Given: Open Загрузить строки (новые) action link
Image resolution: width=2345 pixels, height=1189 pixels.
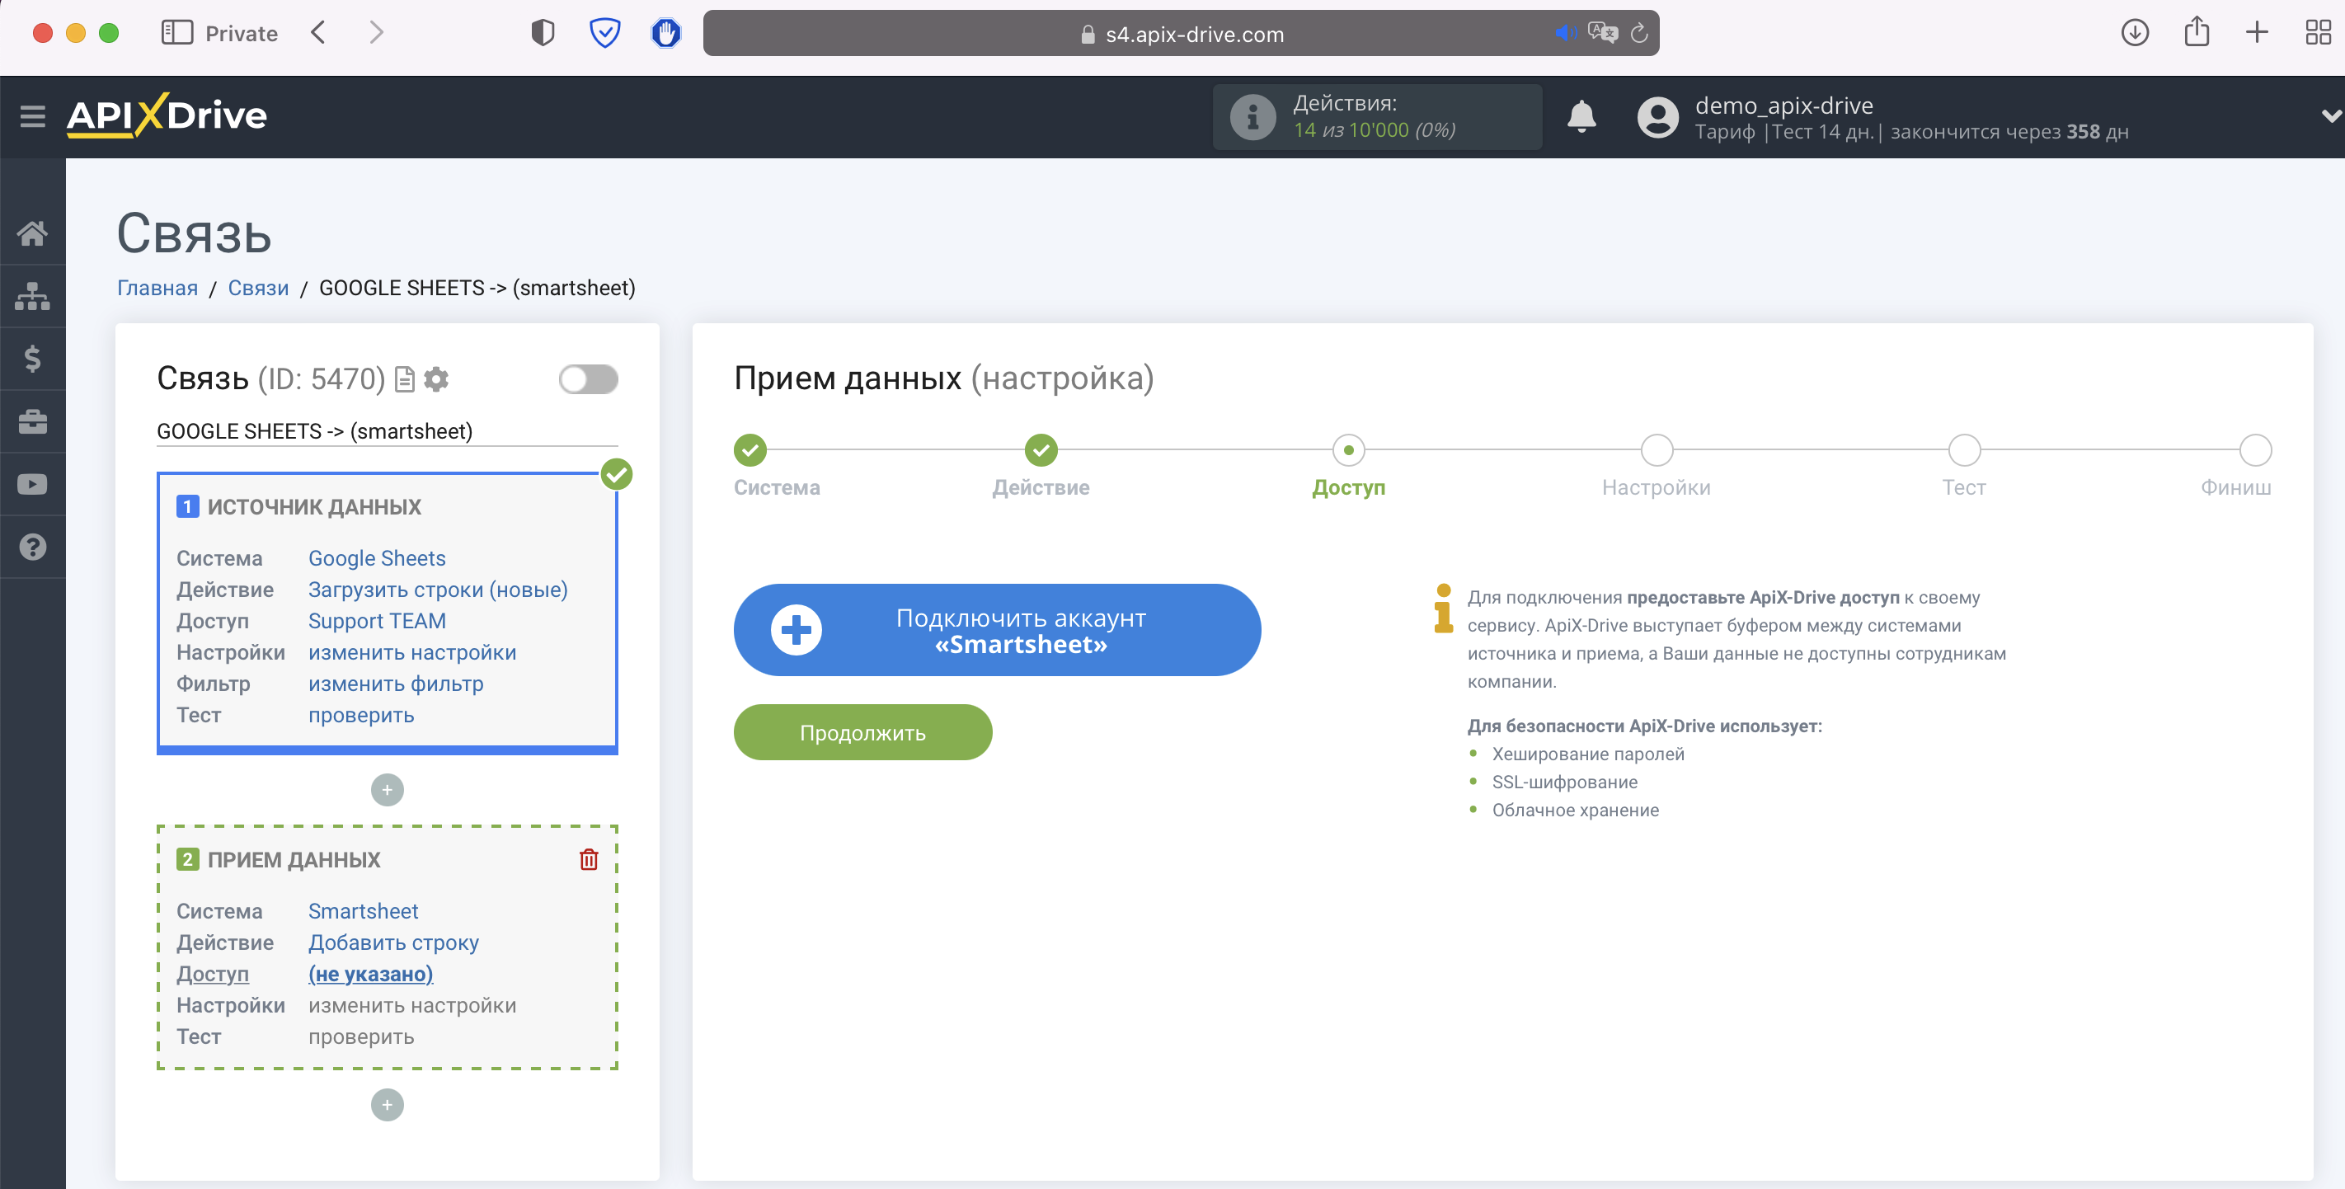Looking at the screenshot, I should coord(438,590).
